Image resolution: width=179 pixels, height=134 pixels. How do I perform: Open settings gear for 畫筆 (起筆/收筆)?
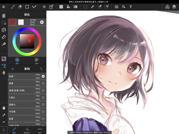pyautogui.click(x=43, y=90)
